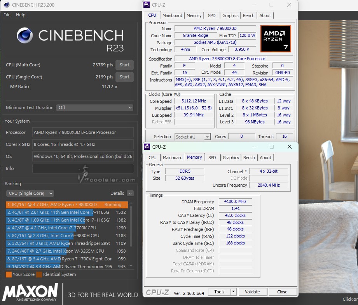Click the ranking list scrollbar
This screenshot has height=305, width=358.
[131, 227]
